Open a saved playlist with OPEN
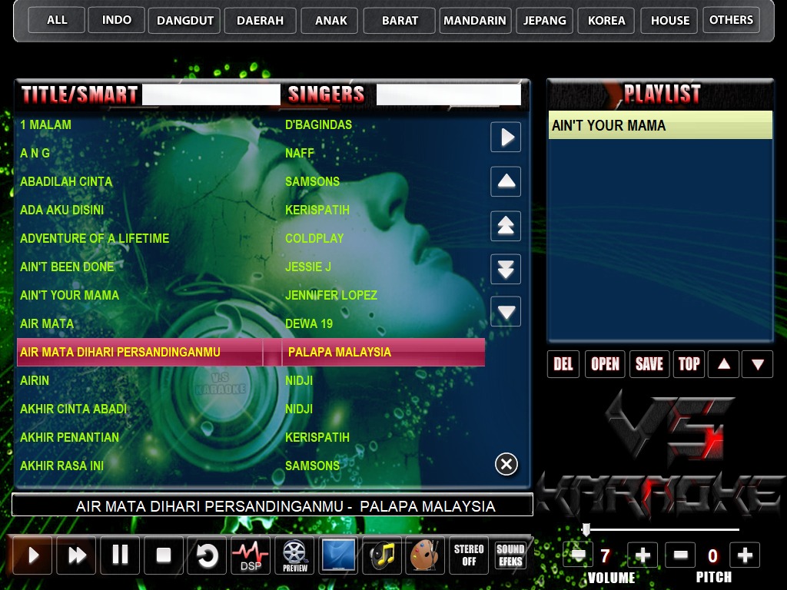Image resolution: width=787 pixels, height=590 pixels. [605, 363]
